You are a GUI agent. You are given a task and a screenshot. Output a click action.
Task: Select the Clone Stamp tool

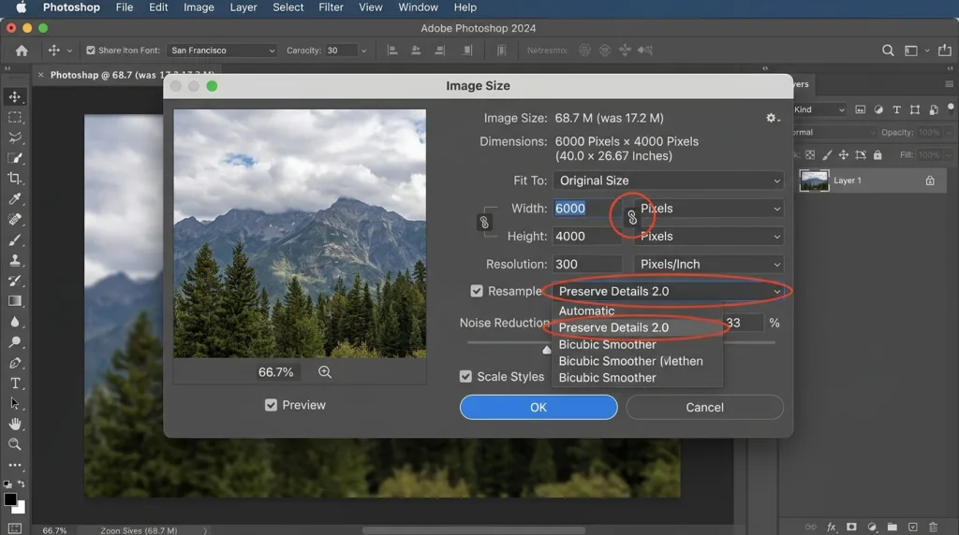click(15, 260)
